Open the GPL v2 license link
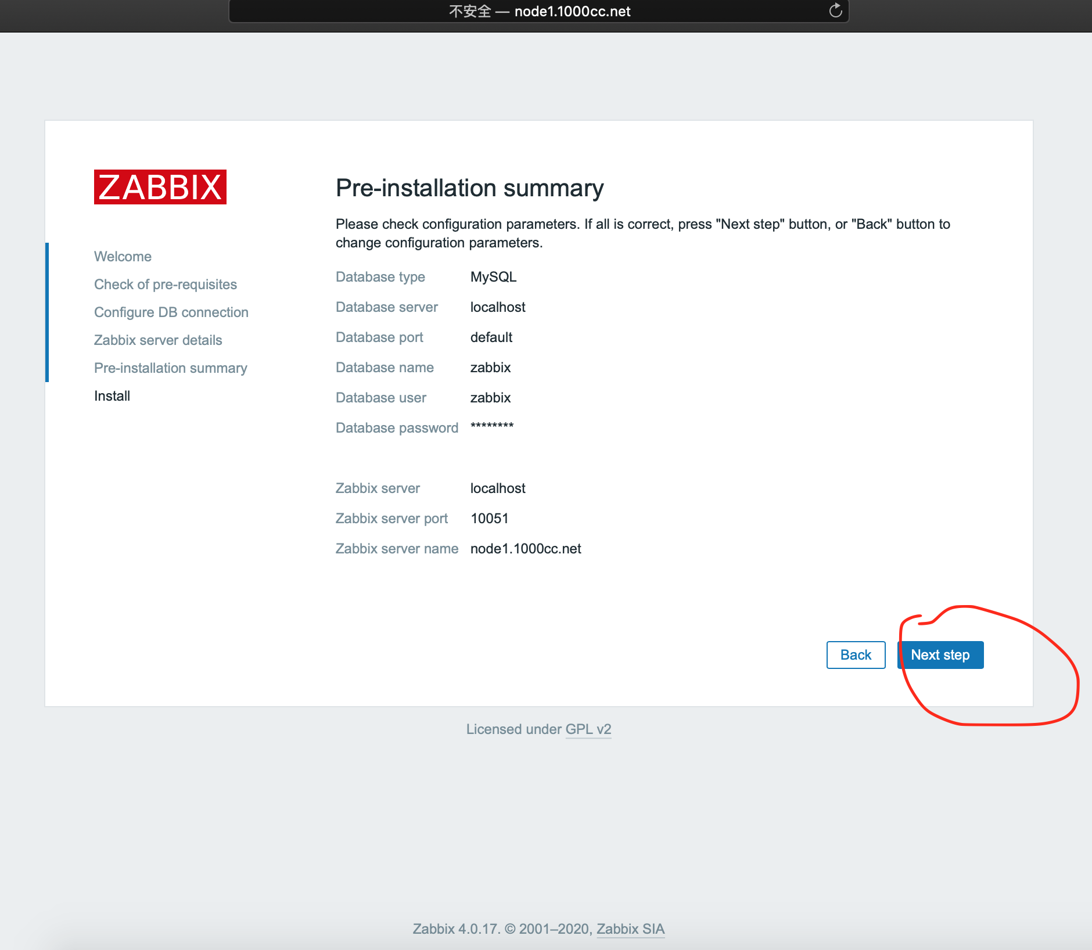This screenshot has height=950, width=1092. click(588, 729)
